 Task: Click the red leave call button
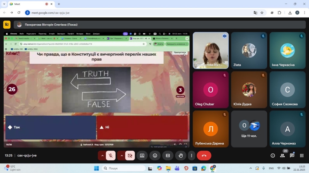point(204,156)
